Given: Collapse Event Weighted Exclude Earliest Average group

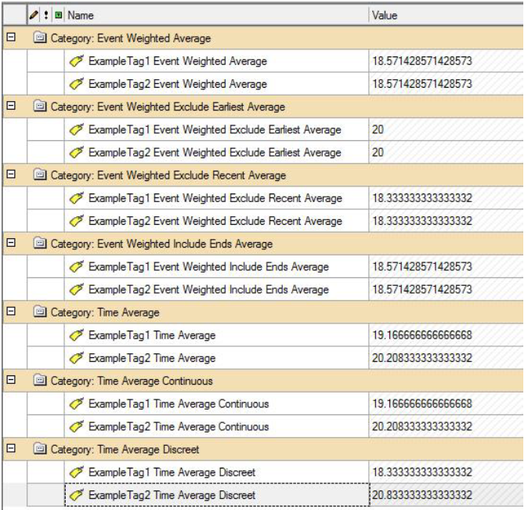Looking at the screenshot, I should pyautogui.click(x=11, y=106).
